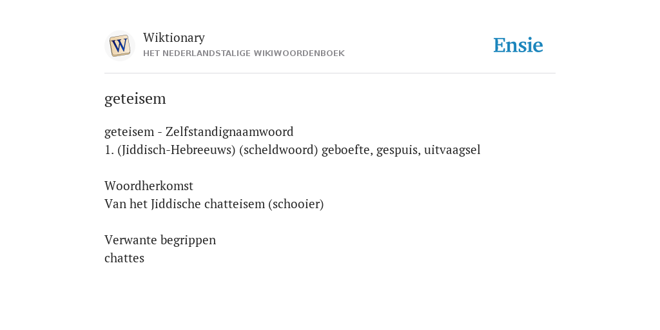Click the word Zelfstandignaamwoord

(229, 131)
